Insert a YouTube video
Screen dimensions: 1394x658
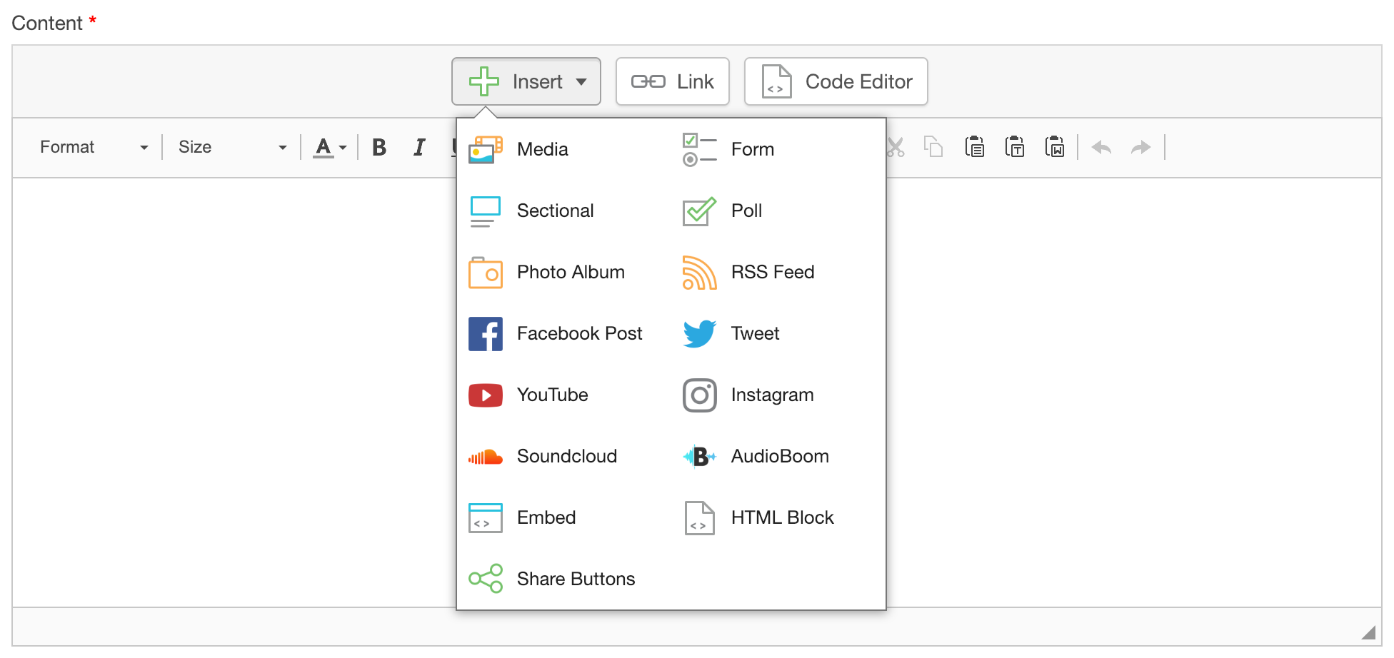coord(553,395)
